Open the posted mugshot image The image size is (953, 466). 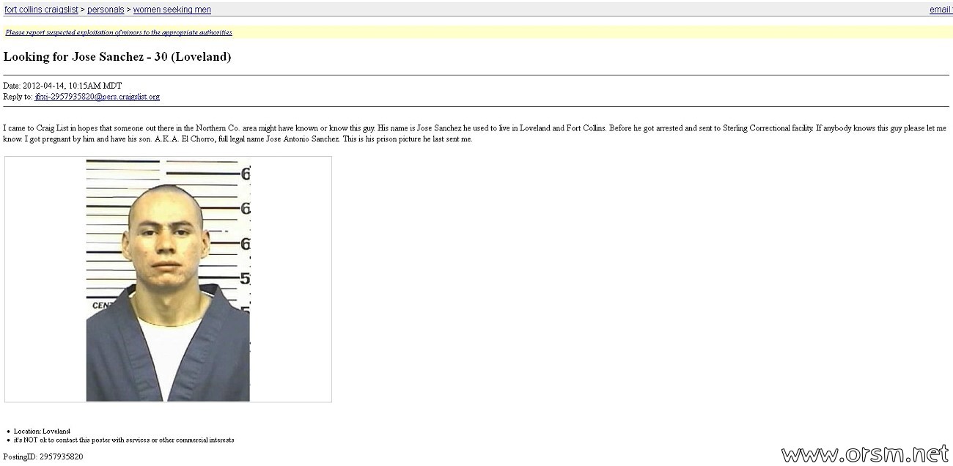point(168,279)
